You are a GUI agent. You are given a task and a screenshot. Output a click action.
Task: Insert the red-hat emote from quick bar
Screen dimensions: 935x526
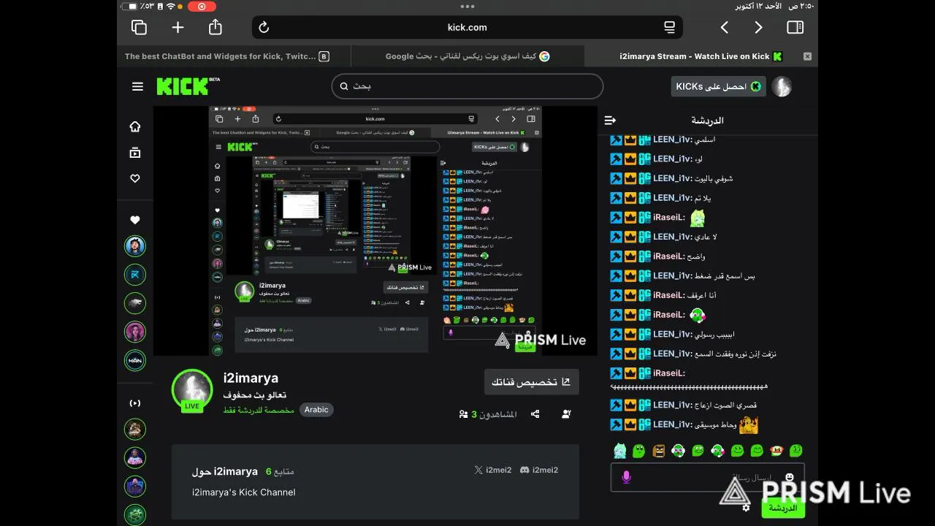tap(776, 451)
